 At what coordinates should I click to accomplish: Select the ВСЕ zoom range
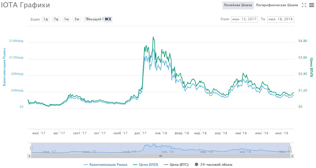[x=108, y=19]
